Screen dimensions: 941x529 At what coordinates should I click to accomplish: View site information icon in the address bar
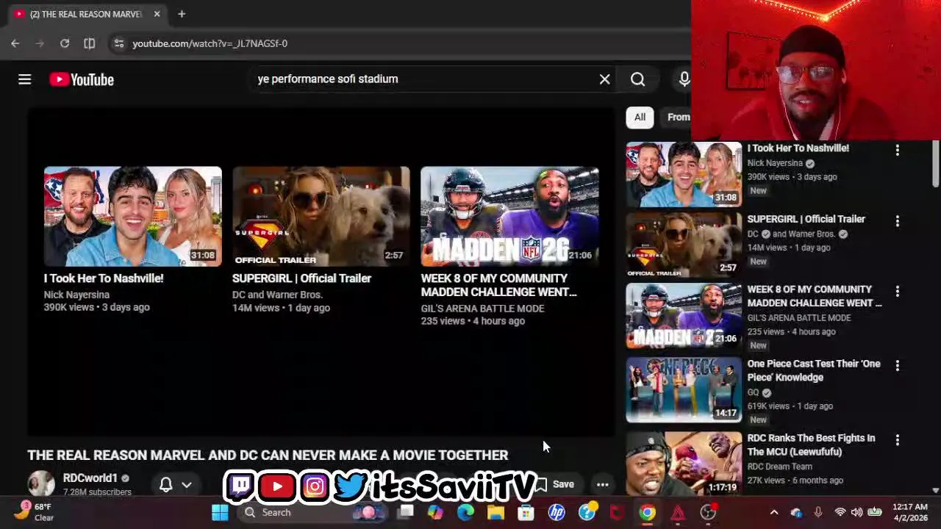[x=118, y=43]
